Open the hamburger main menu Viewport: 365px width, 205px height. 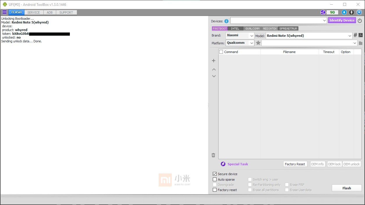(4, 12)
